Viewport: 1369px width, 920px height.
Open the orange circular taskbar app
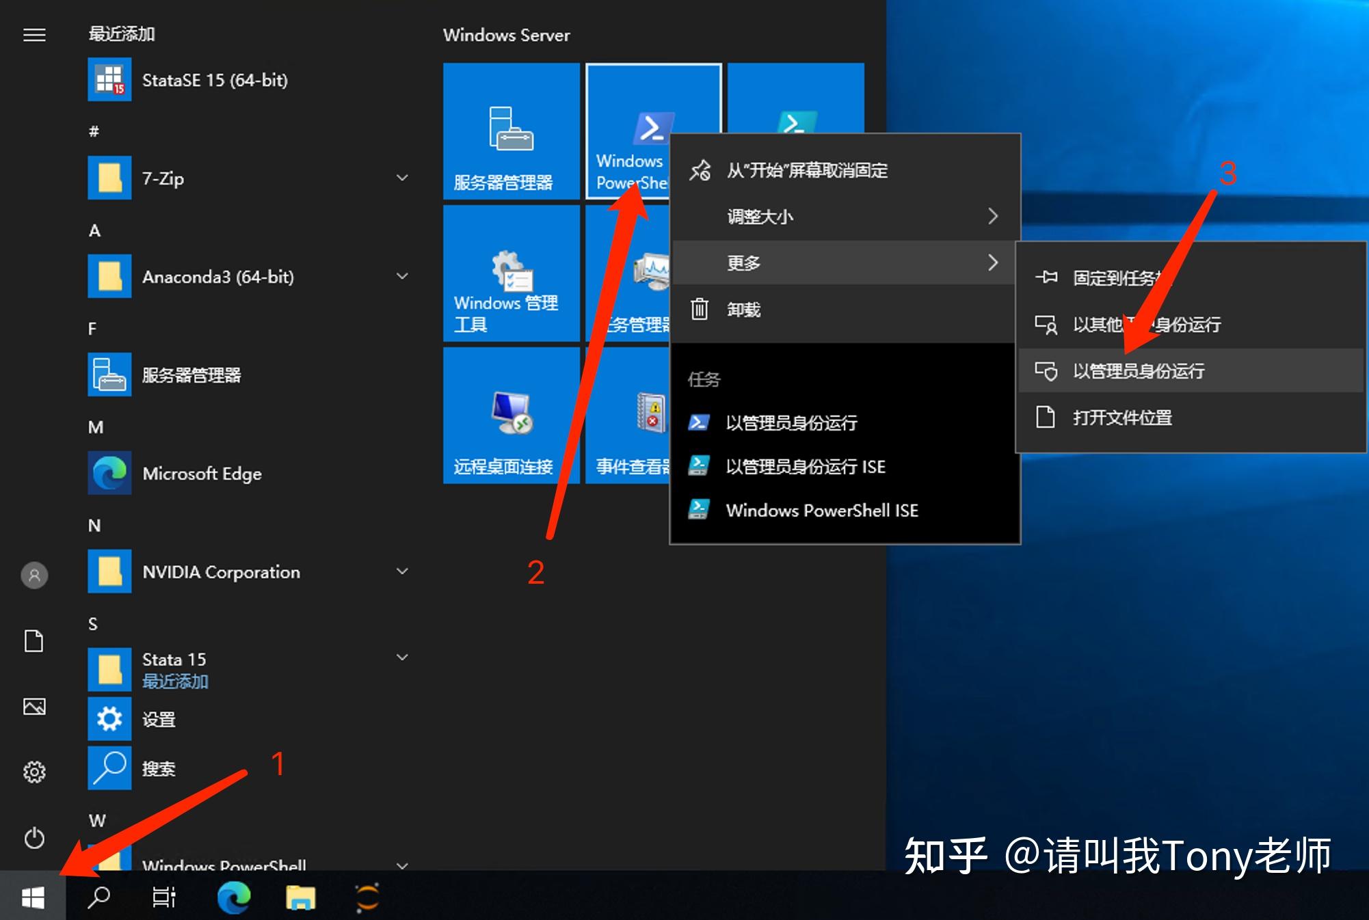pyautogui.click(x=367, y=897)
